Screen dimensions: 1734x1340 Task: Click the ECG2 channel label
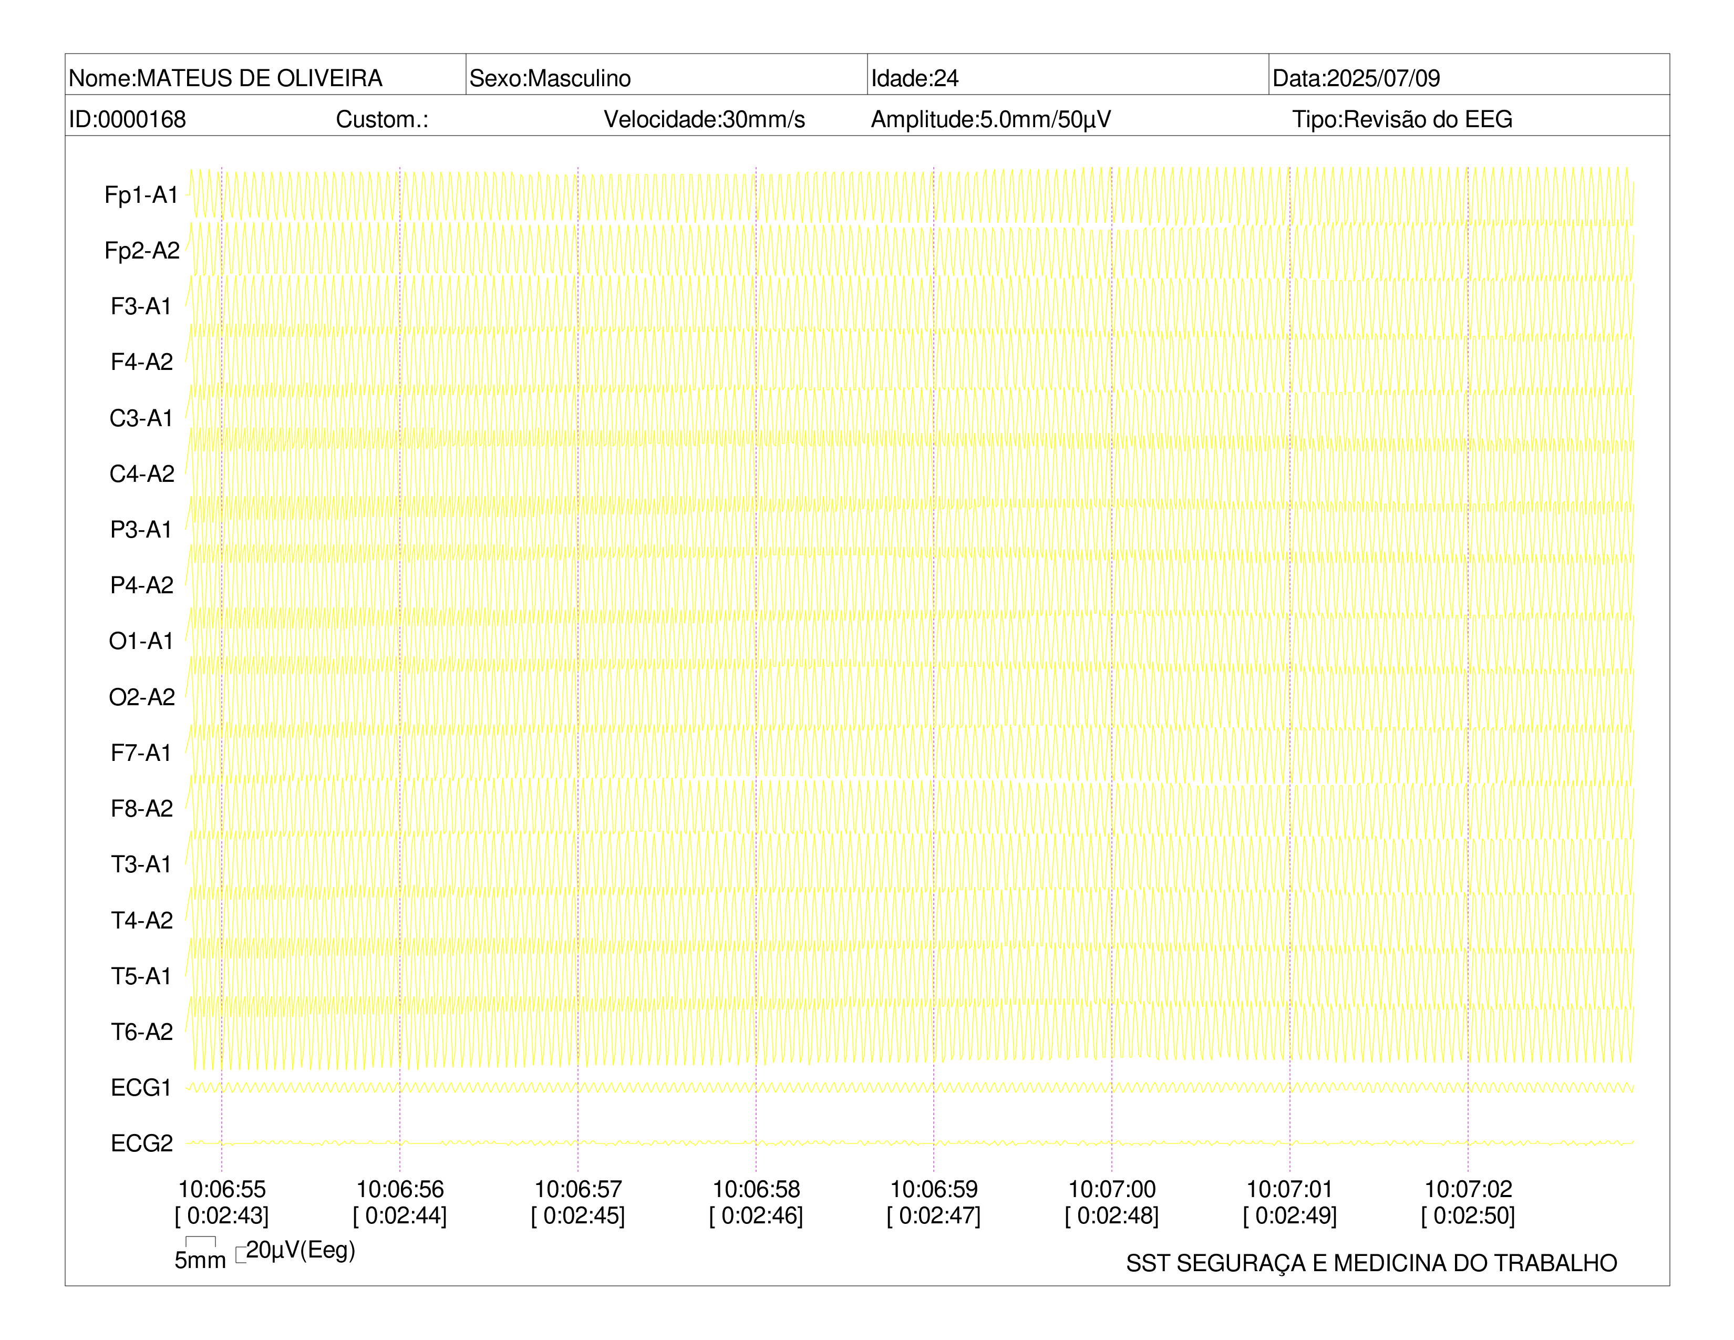pyautogui.click(x=141, y=1143)
